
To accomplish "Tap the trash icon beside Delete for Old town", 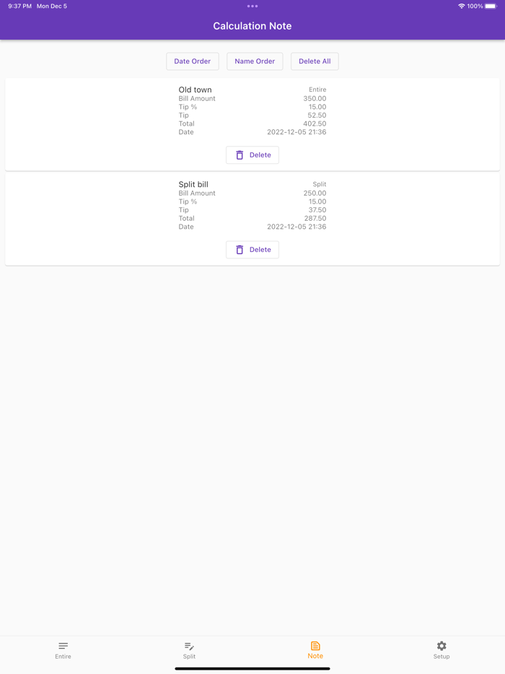I will 240,154.
